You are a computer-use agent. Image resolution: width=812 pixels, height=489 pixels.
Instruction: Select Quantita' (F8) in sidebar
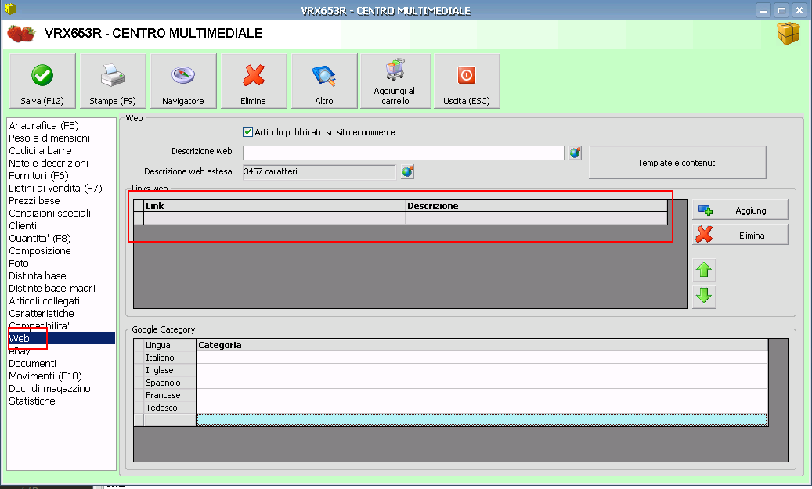[39, 238]
